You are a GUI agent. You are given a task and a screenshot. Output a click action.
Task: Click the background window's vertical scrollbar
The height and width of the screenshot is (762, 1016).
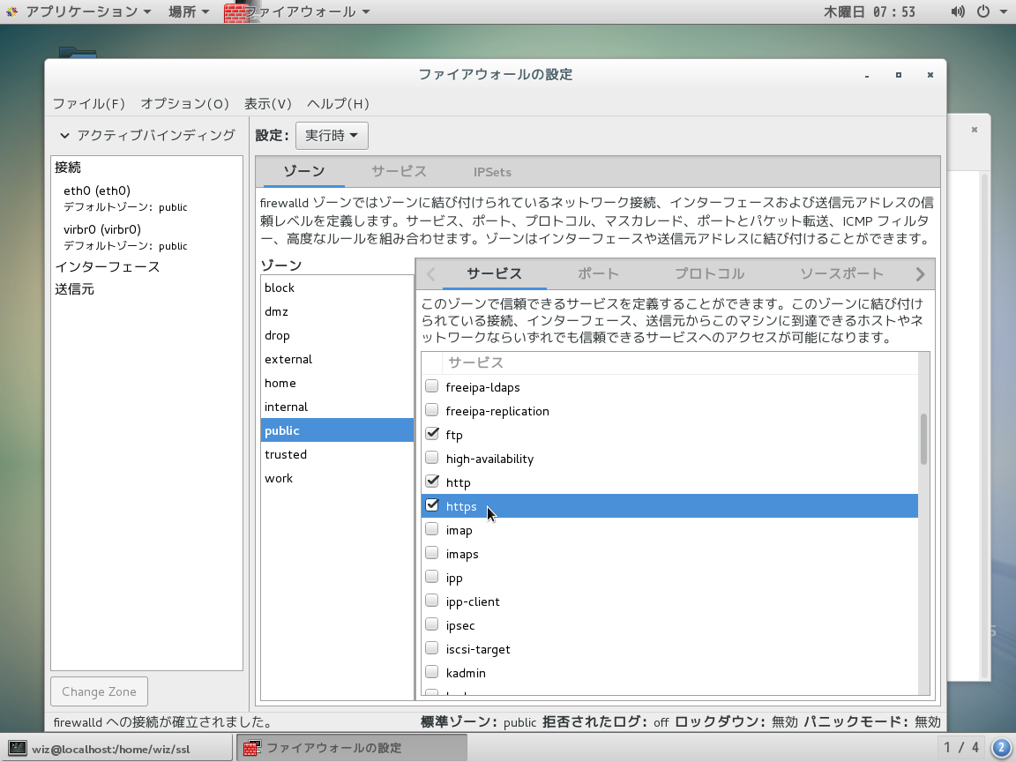[x=984, y=426]
